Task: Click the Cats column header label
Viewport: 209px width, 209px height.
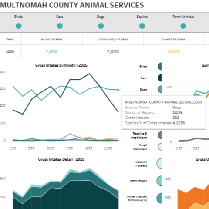Action: [x=60, y=17]
